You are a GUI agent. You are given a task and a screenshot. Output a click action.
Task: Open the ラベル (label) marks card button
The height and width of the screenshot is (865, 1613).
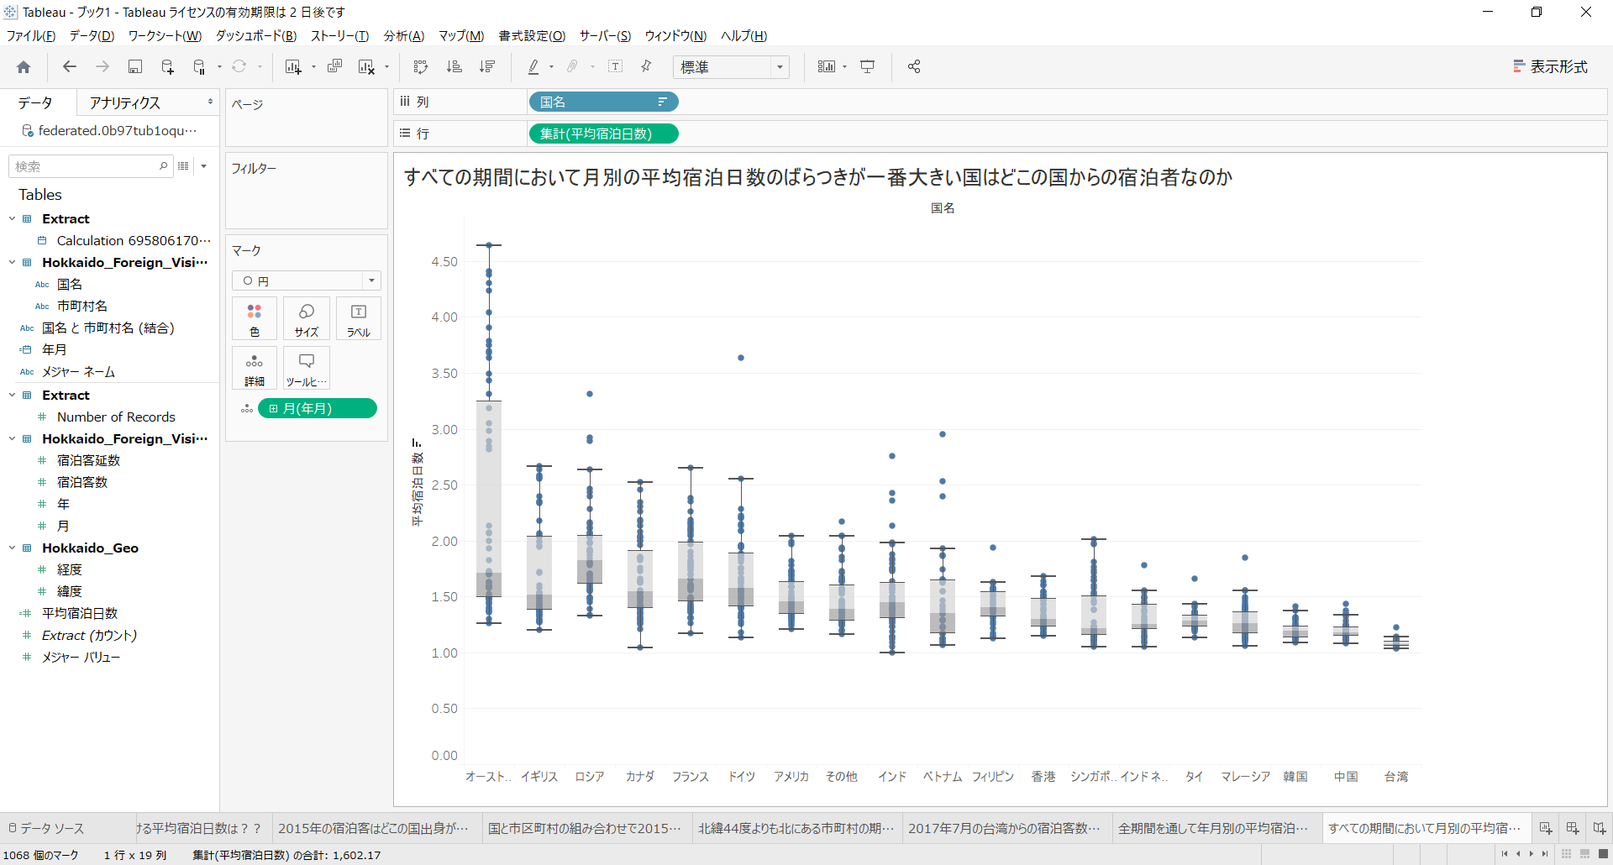pos(359,319)
